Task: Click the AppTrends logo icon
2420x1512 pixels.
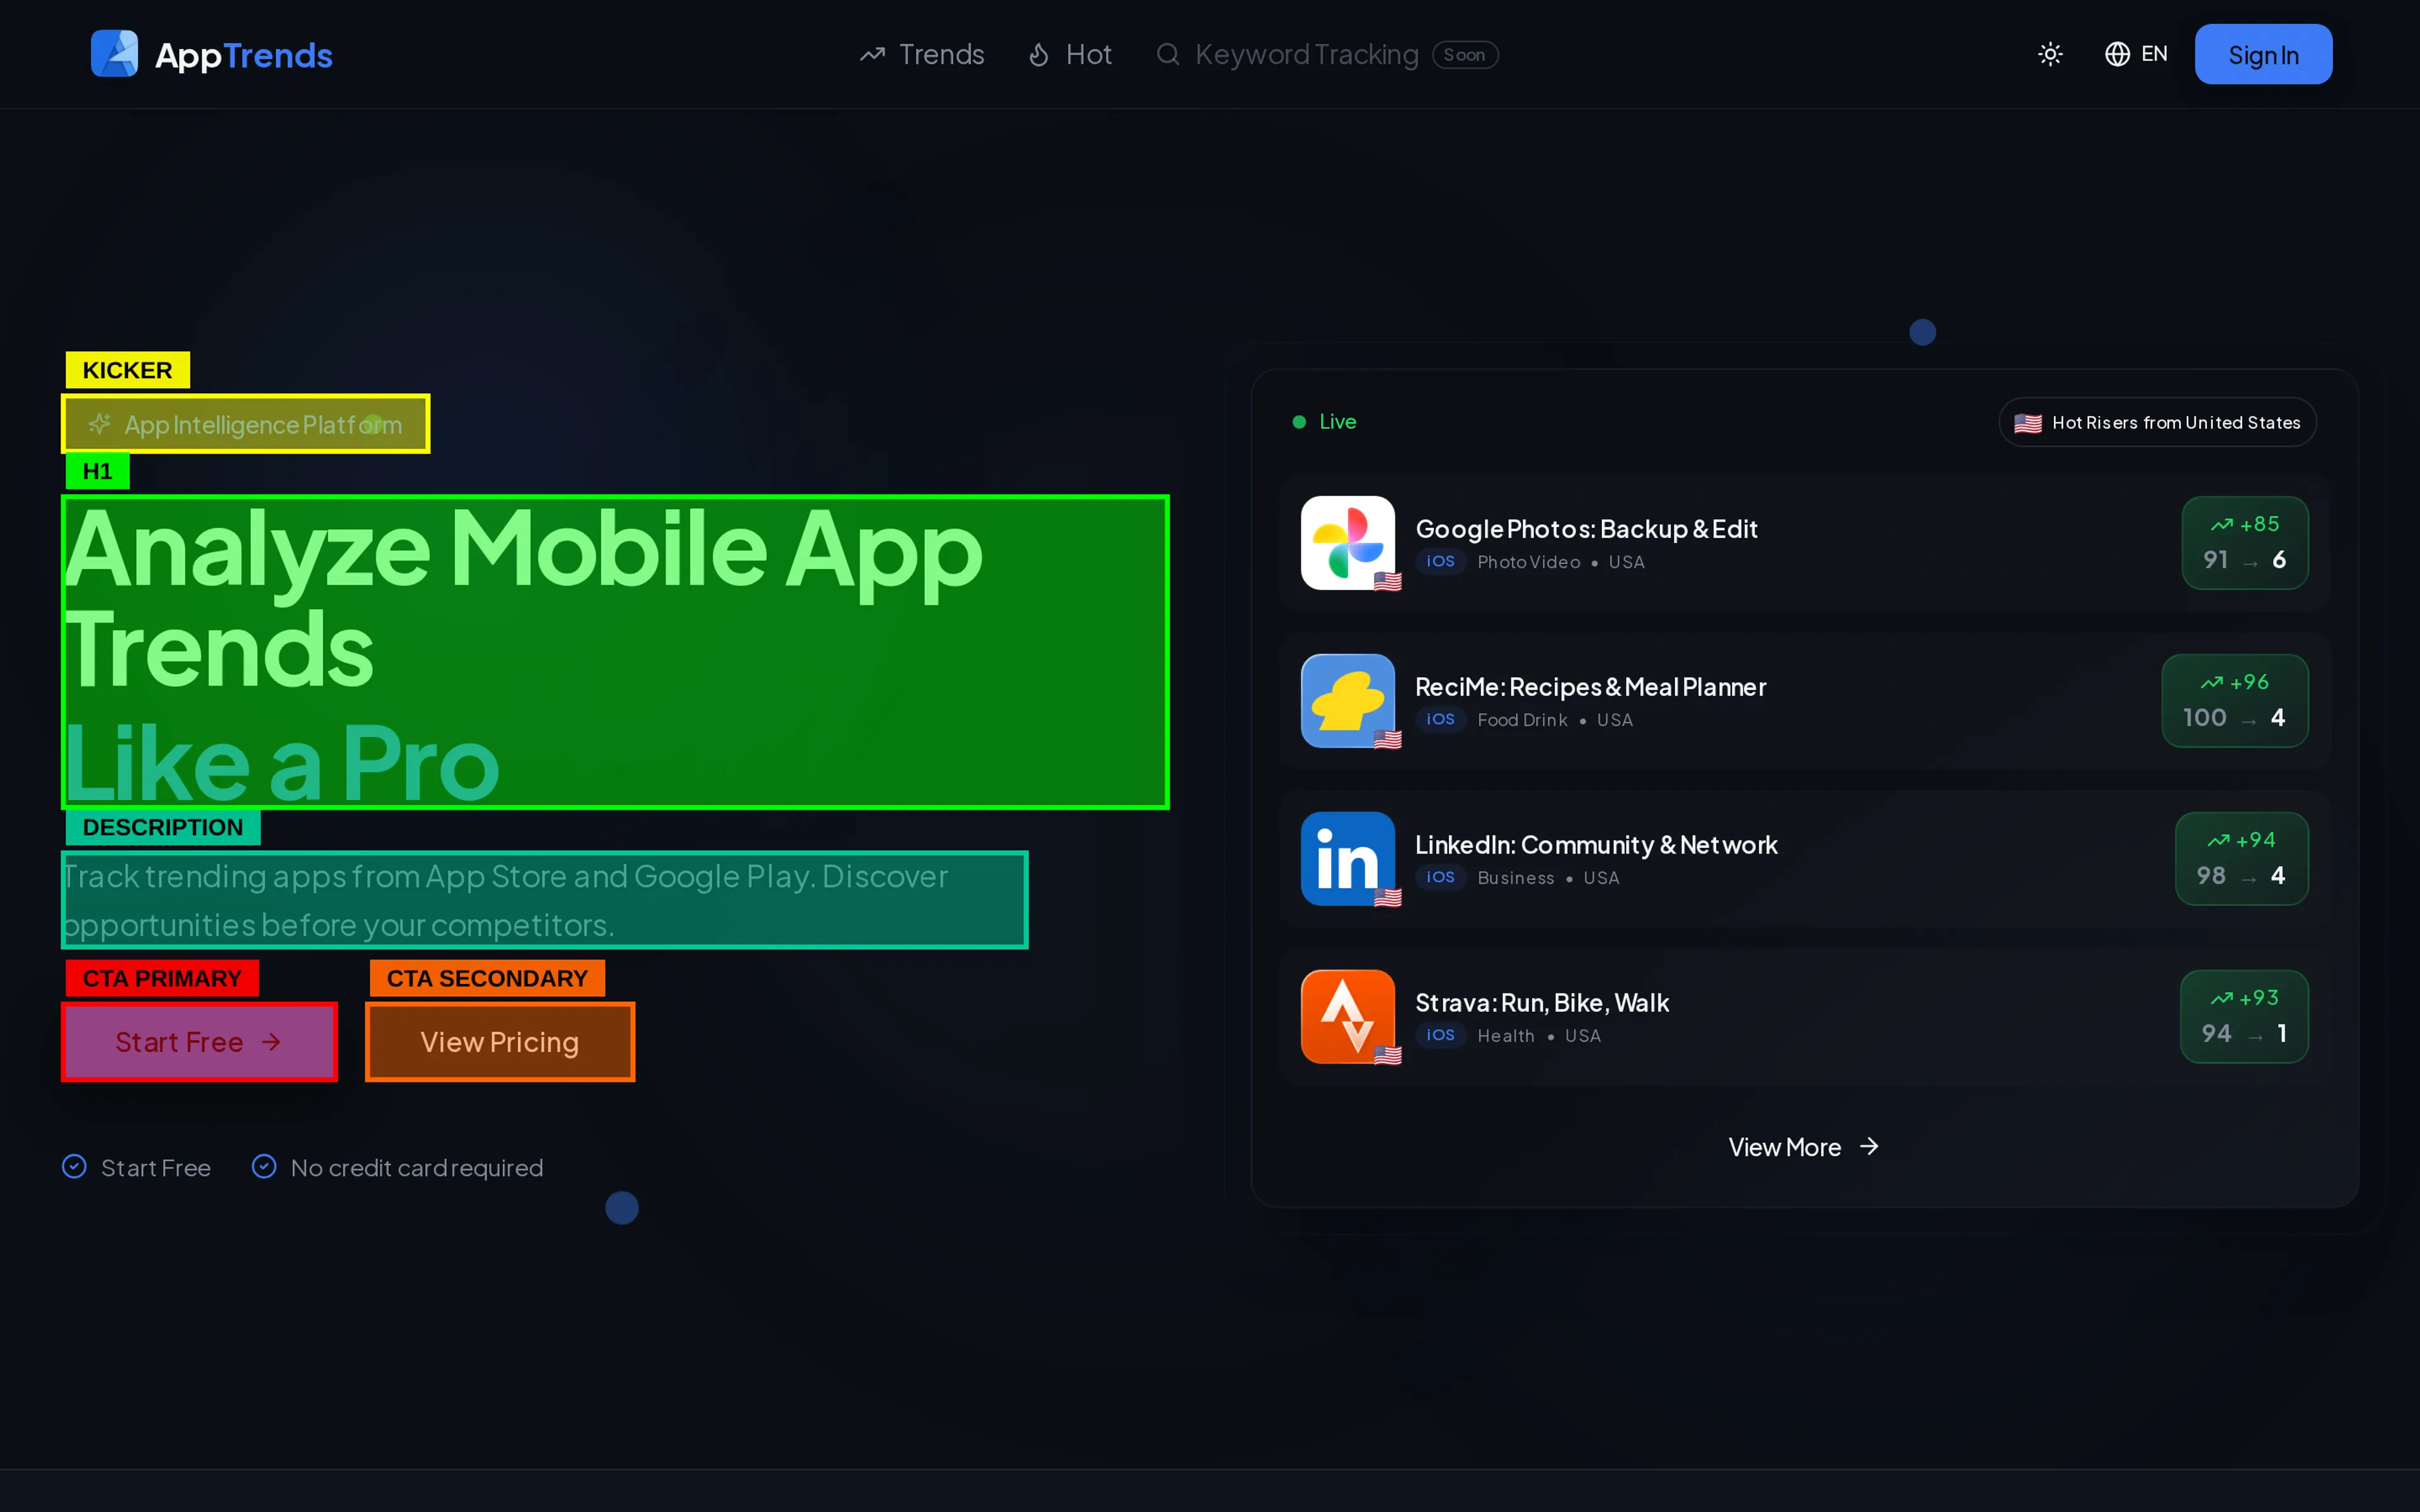Action: (114, 54)
